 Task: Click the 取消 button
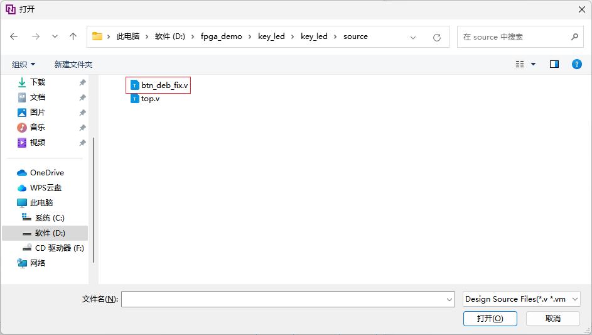point(552,319)
